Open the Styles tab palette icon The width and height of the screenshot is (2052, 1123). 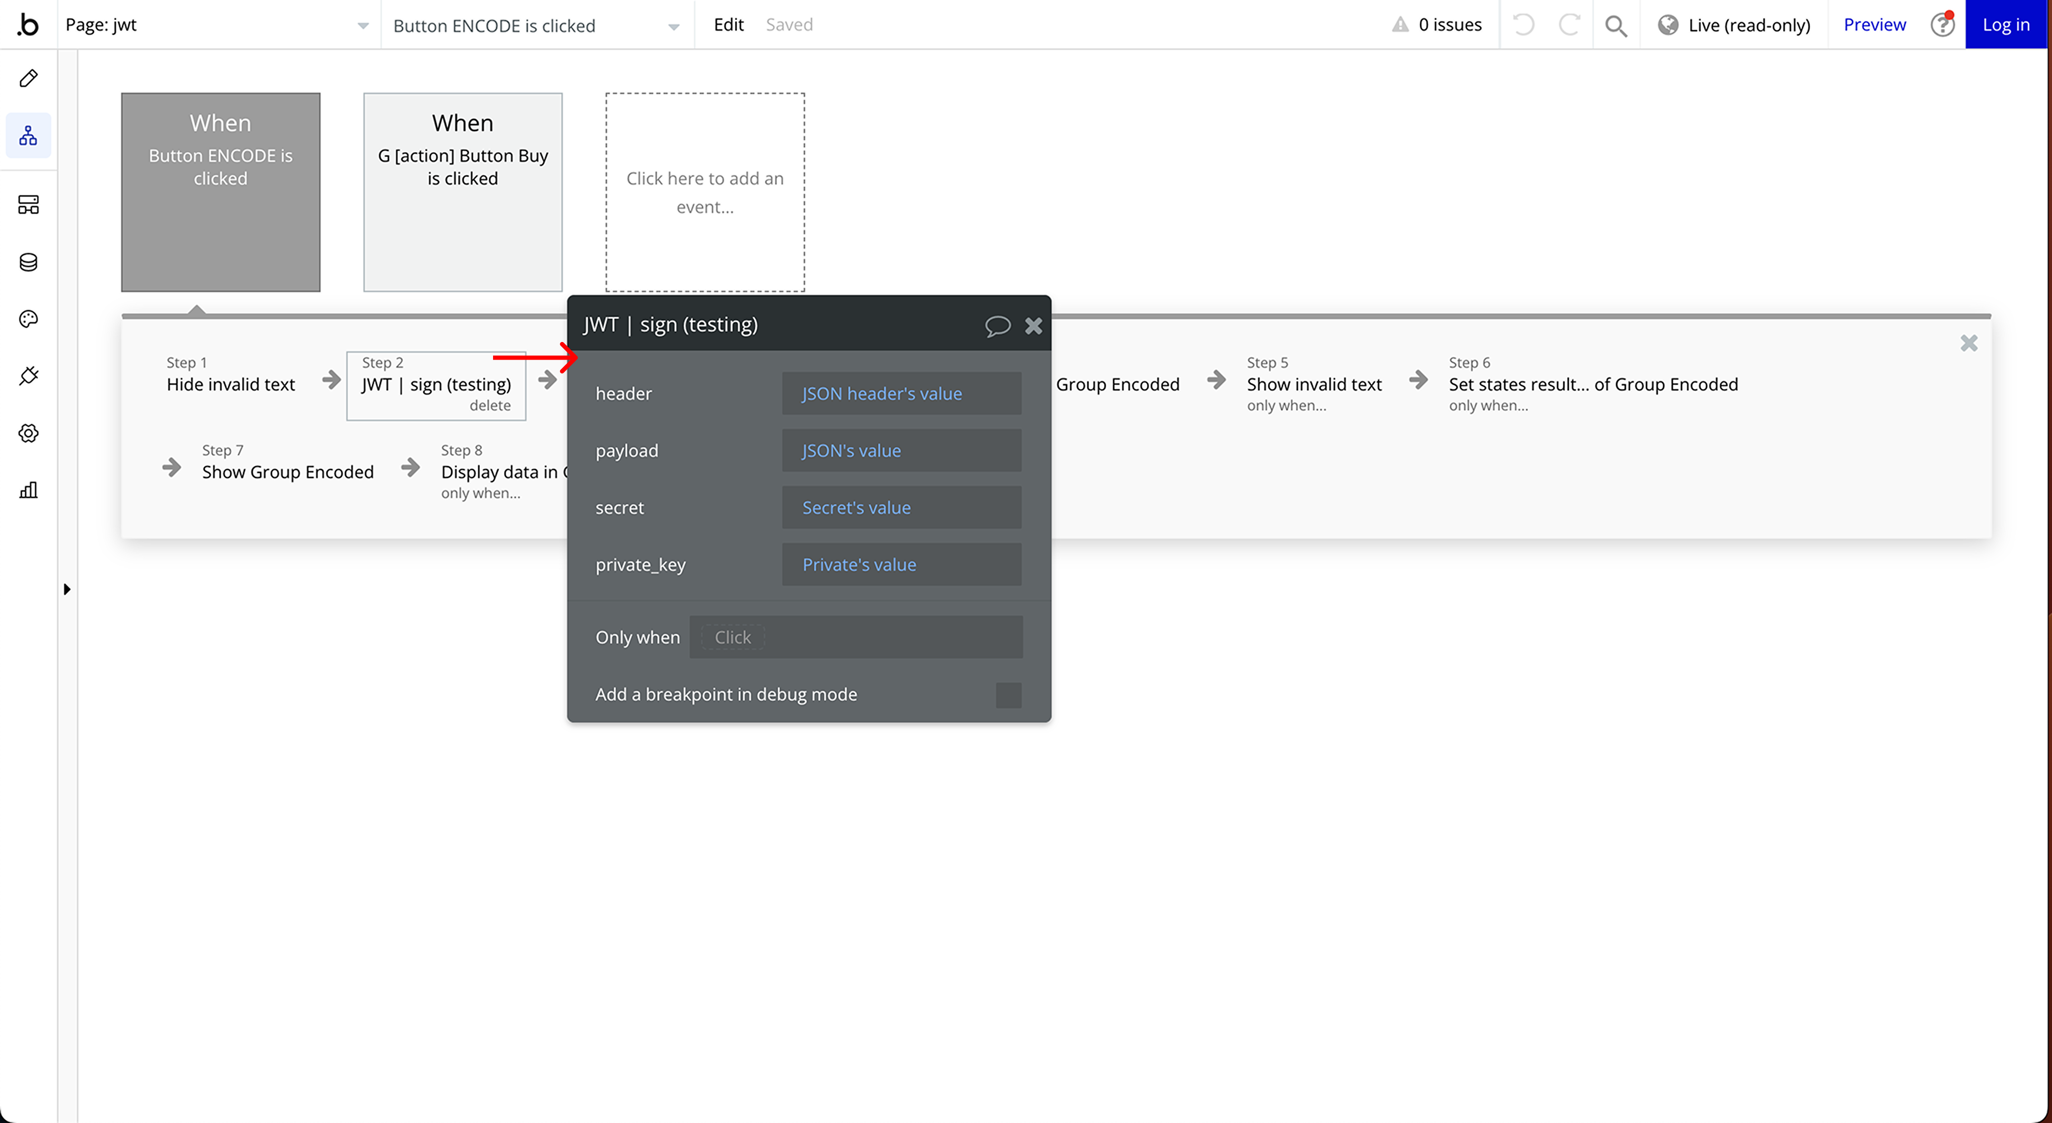(x=28, y=319)
